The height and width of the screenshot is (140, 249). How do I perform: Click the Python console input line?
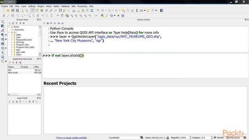(x=145, y=56)
